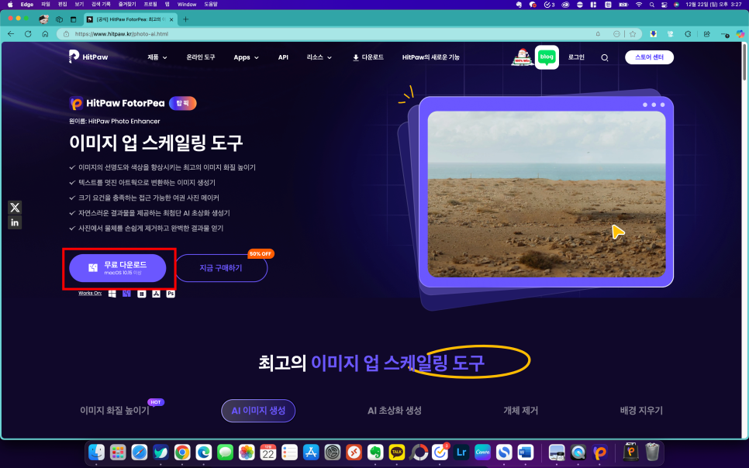
Task: Open Edge extensions puzzle icon
Action: coord(688,34)
